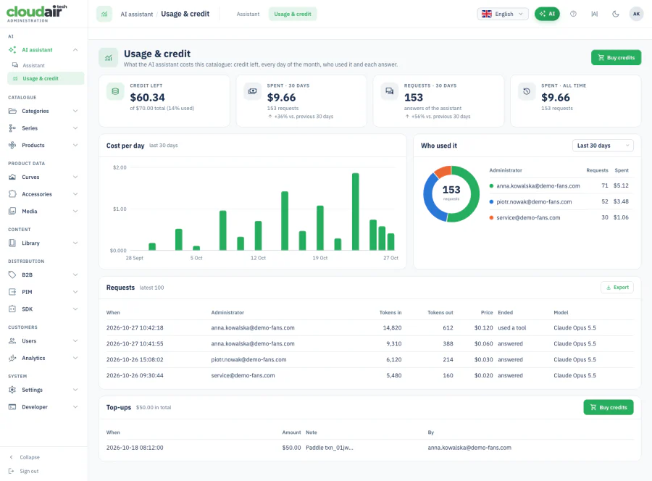Screen dimensions: 652x481
Task: Click the AI assistant sparkle icon
Action: point(12,50)
